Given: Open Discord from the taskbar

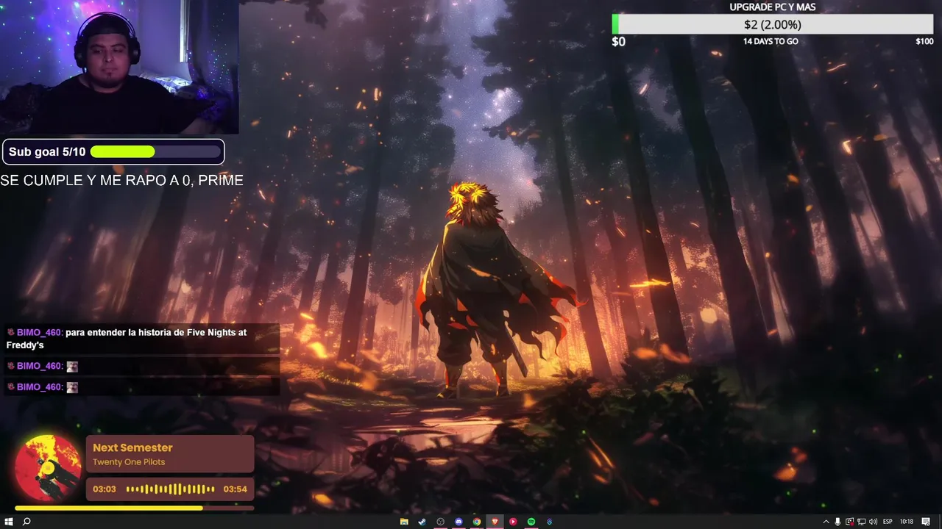Looking at the screenshot, I should click(x=458, y=522).
